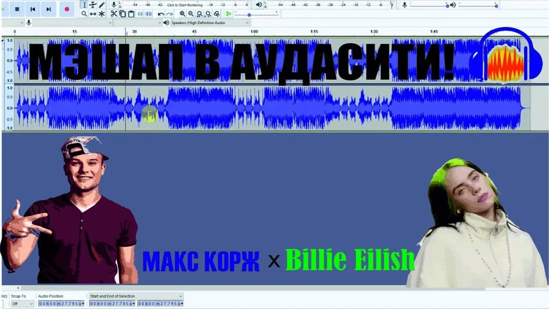The width and height of the screenshot is (549, 309).
Task: Skip to start of project
Action: point(33,9)
